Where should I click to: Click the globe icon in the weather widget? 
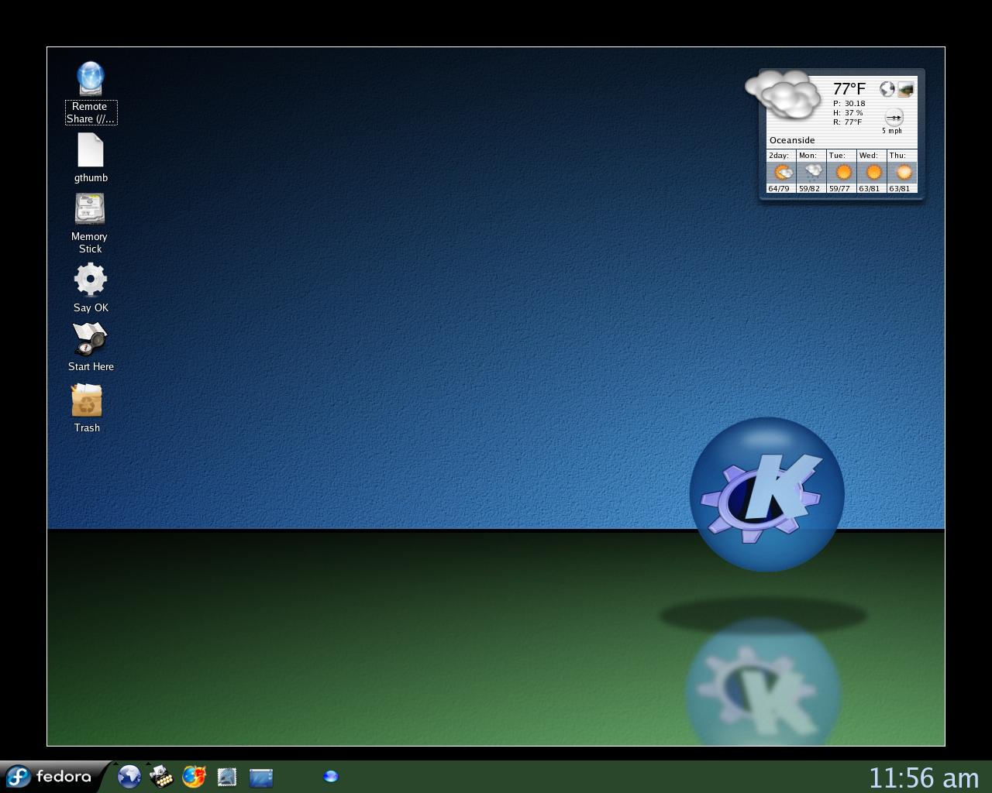[x=887, y=89]
